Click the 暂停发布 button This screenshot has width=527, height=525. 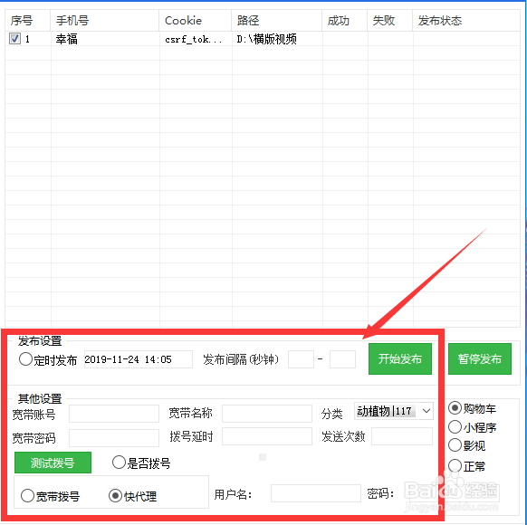pyautogui.click(x=480, y=359)
